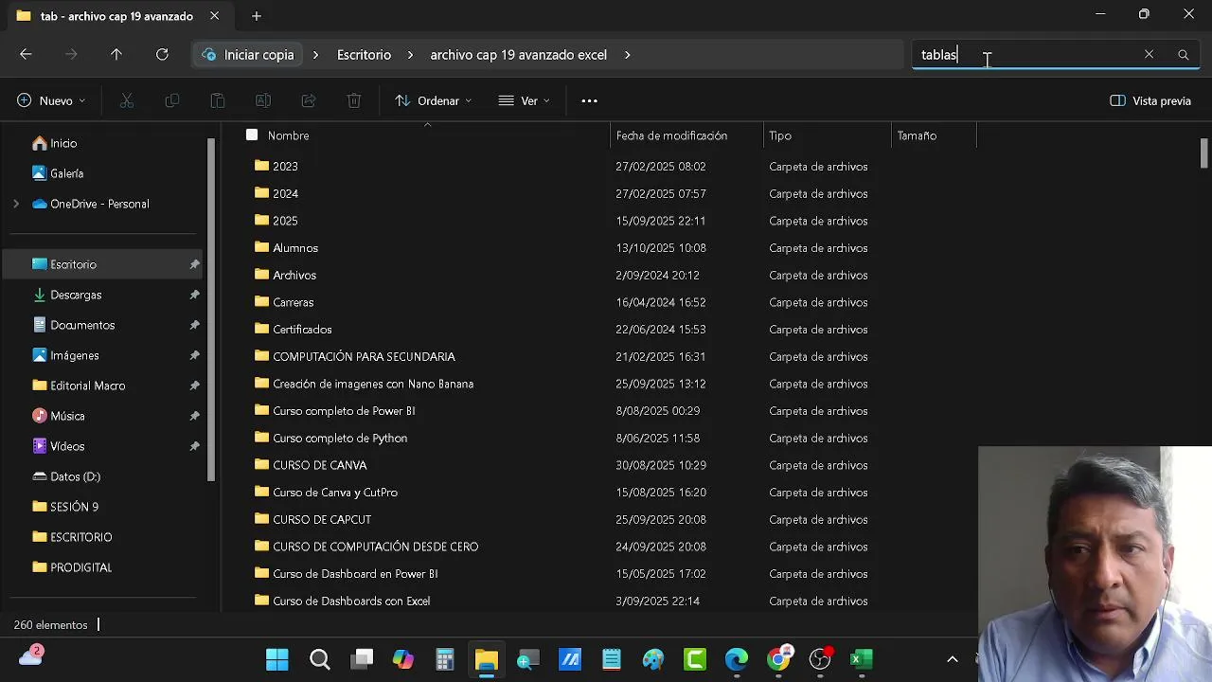Tick the select-all checkbox beside Nombre

point(252,135)
